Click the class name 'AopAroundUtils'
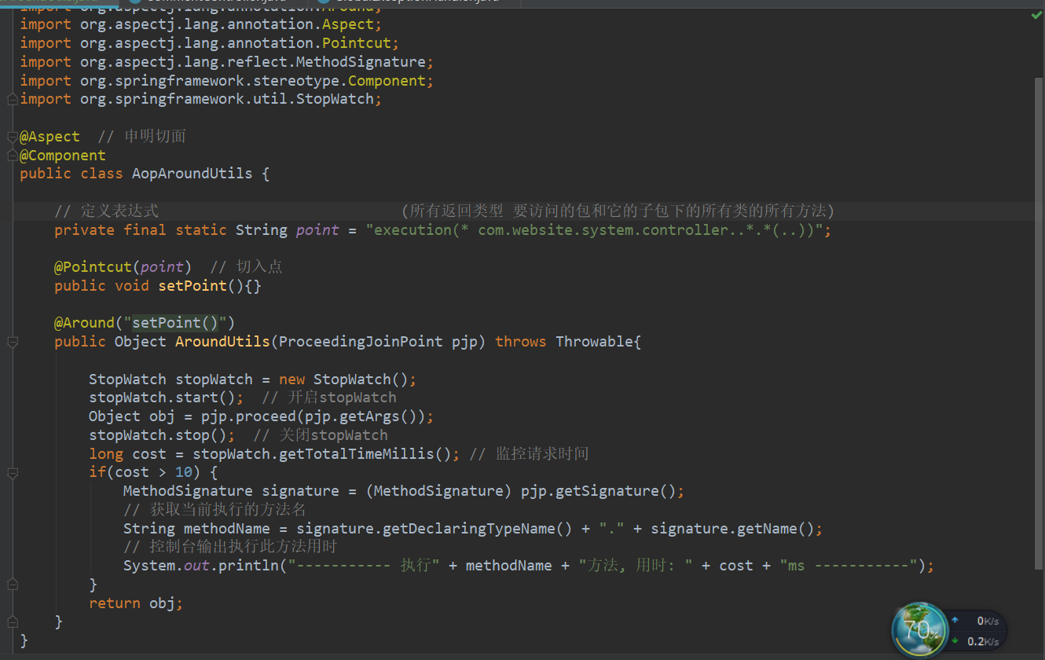Viewport: 1045px width, 660px height. coord(192,174)
